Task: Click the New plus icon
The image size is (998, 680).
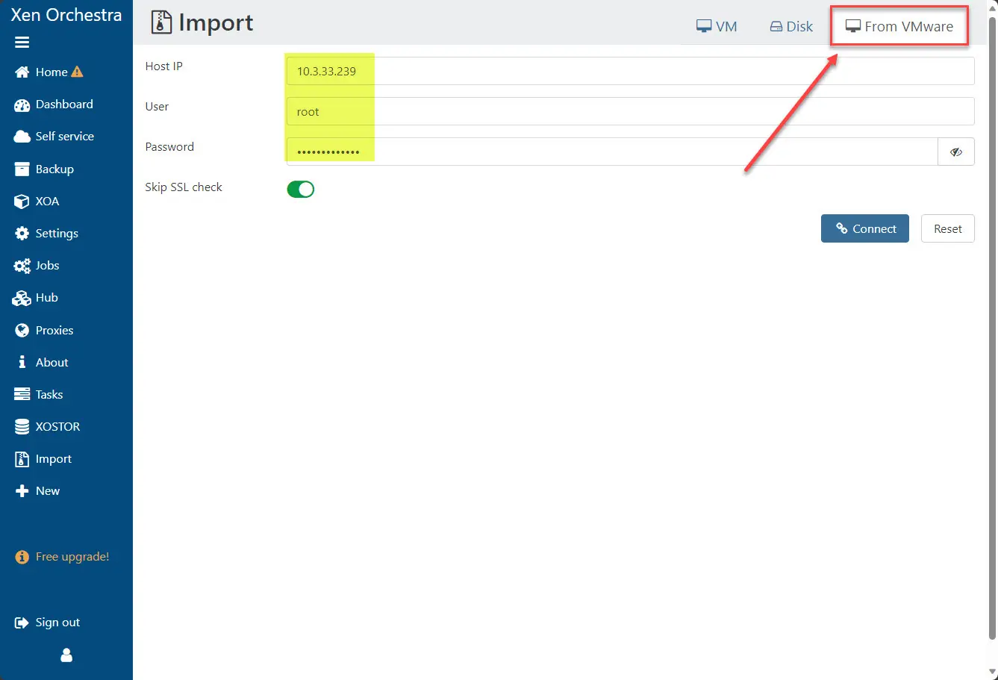Action: [22, 491]
